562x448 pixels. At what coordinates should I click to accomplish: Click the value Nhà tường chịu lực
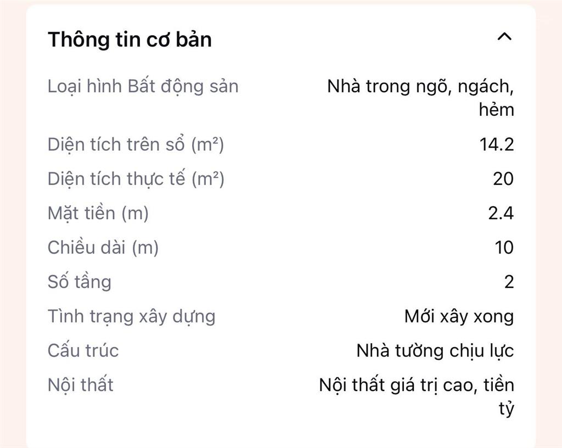(436, 351)
